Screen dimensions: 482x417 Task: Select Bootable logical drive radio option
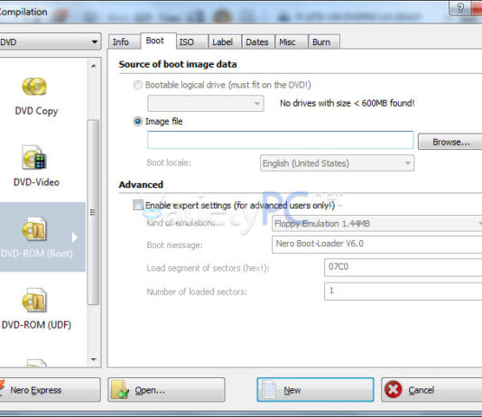tap(137, 85)
